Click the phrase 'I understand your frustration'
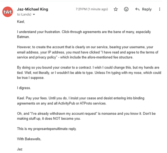This screenshot has width=167, height=153. (38, 32)
